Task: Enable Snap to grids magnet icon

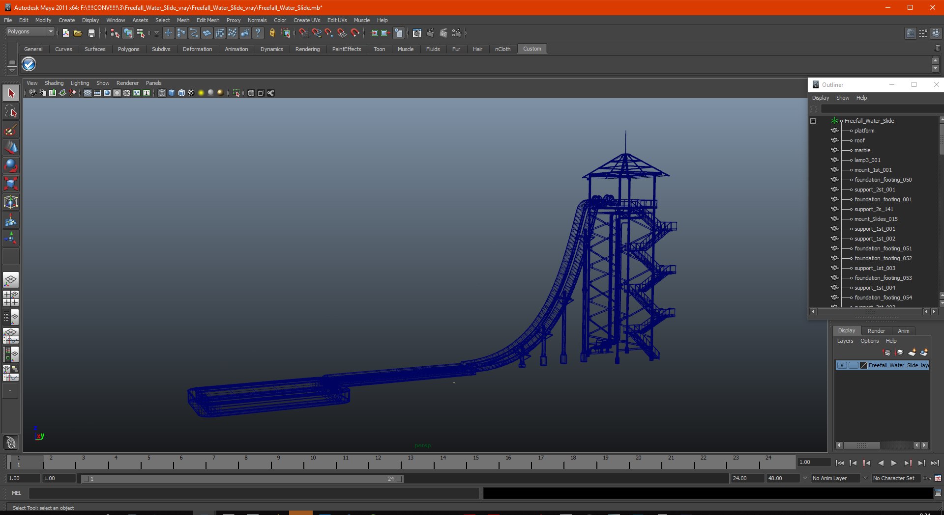Action: (x=303, y=33)
